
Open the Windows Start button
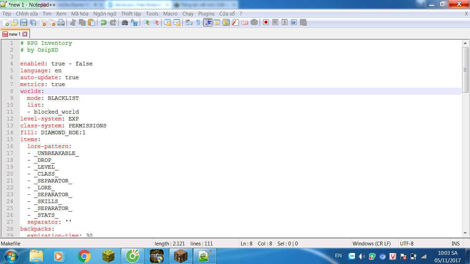(11, 256)
